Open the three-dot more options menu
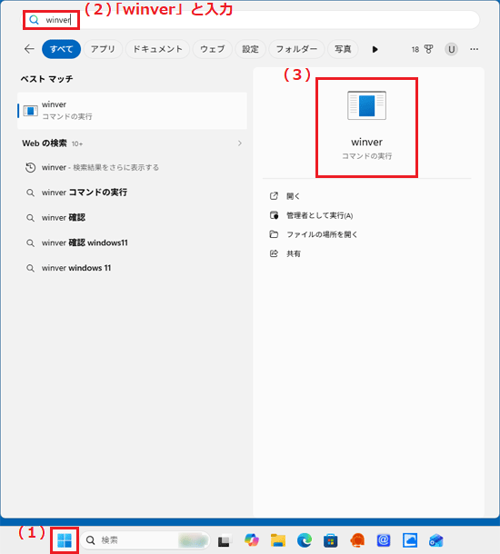The image size is (500, 554). [474, 49]
